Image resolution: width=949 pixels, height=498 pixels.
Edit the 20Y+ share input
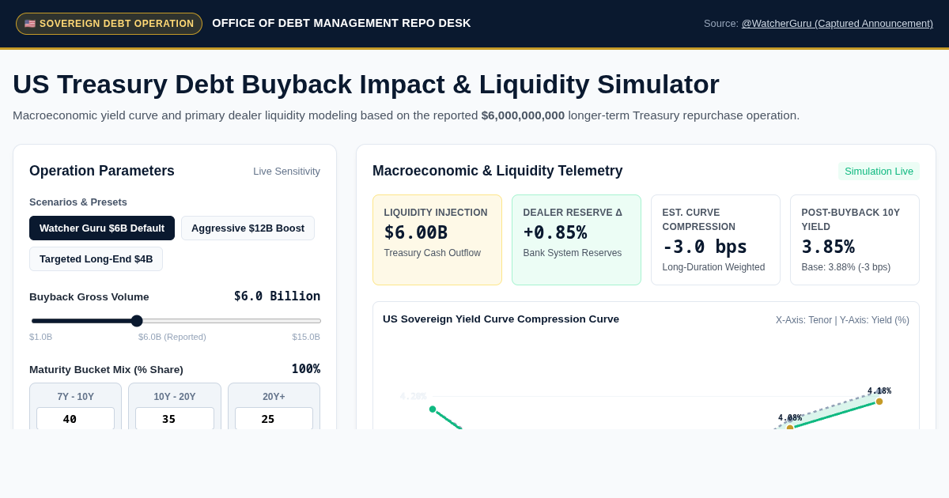[274, 419]
